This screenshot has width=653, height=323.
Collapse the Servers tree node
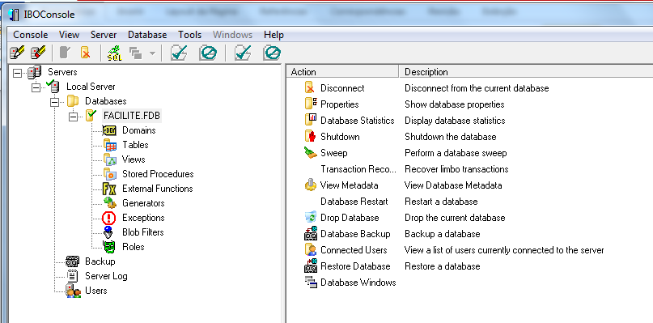coord(17,74)
